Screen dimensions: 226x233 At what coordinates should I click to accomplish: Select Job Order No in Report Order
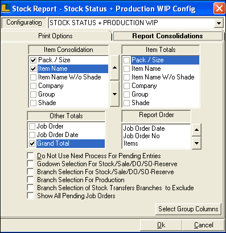141,136
